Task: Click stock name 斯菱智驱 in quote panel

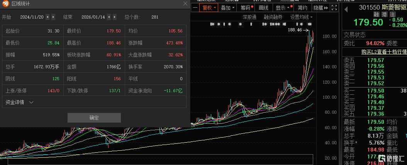Action: 395,7
